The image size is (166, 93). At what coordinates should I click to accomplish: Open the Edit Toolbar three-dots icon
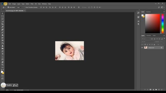[x=2, y=67]
